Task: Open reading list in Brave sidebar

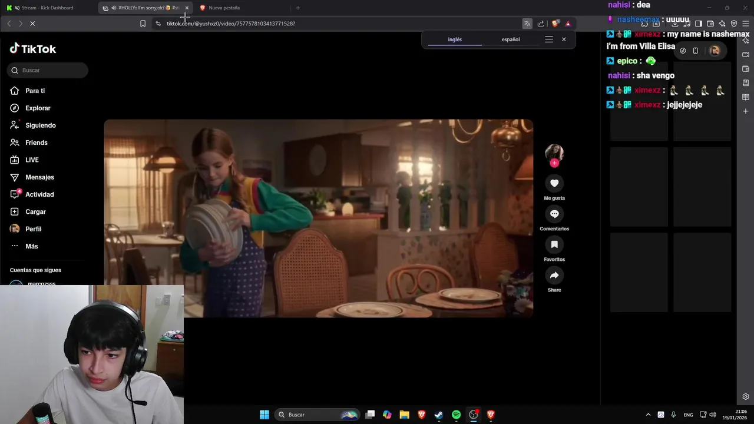Action: [x=746, y=97]
